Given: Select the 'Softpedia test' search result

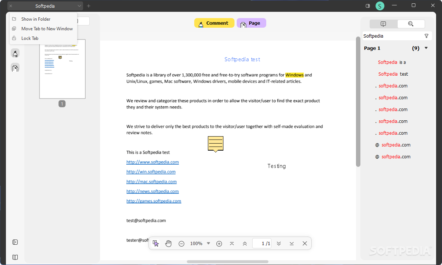Looking at the screenshot, I should point(393,74).
